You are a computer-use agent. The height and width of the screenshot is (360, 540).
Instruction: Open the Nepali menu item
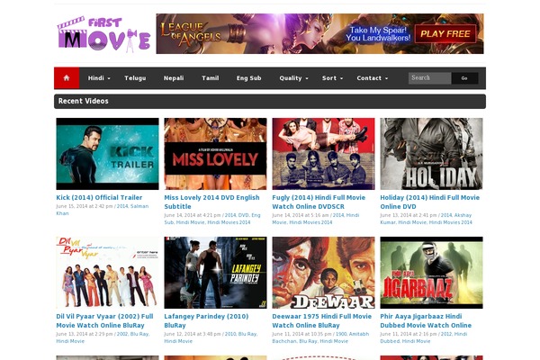(174, 78)
